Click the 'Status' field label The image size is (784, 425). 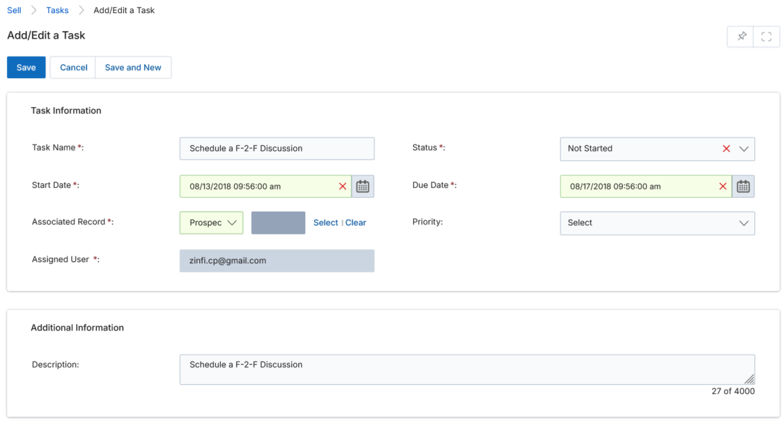pyautogui.click(x=424, y=147)
